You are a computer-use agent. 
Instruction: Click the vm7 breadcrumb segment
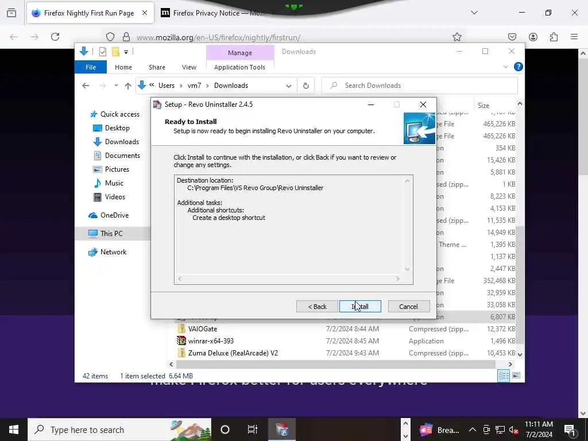click(x=194, y=86)
